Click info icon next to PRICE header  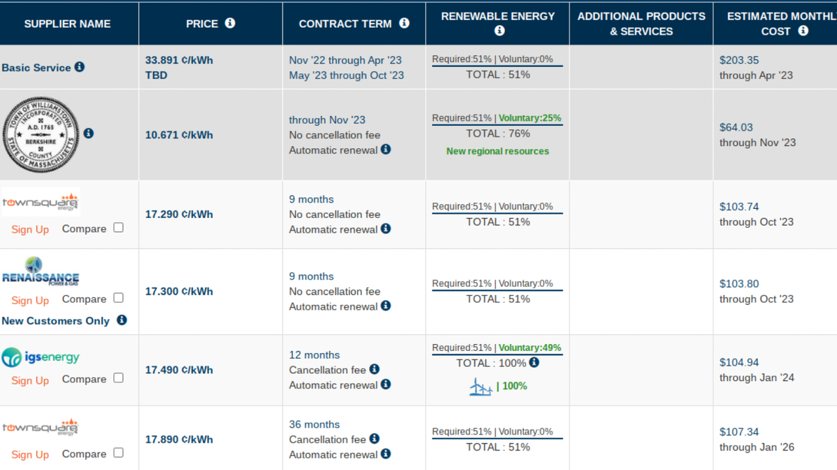coord(230,23)
